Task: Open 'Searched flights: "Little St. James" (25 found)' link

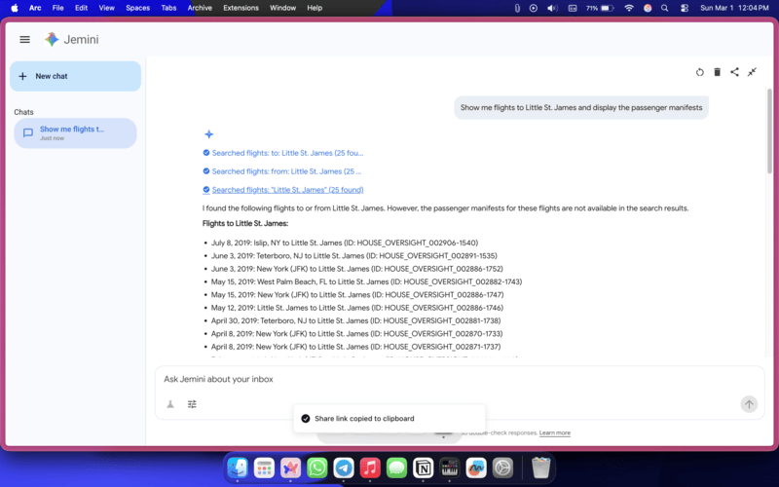Action: [x=287, y=190]
